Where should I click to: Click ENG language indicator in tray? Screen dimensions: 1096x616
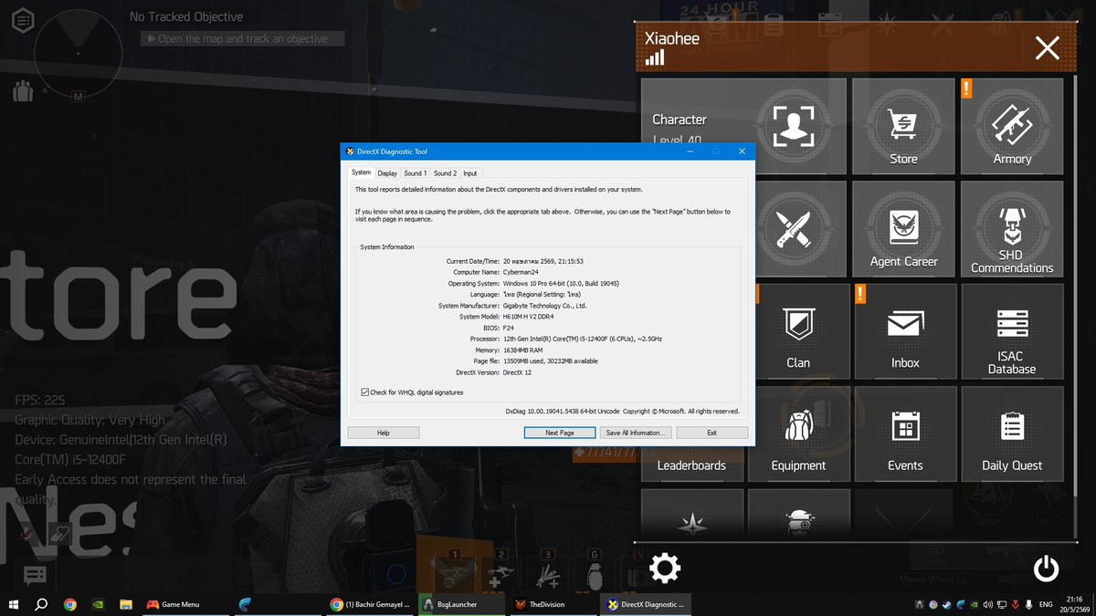[x=1047, y=604]
